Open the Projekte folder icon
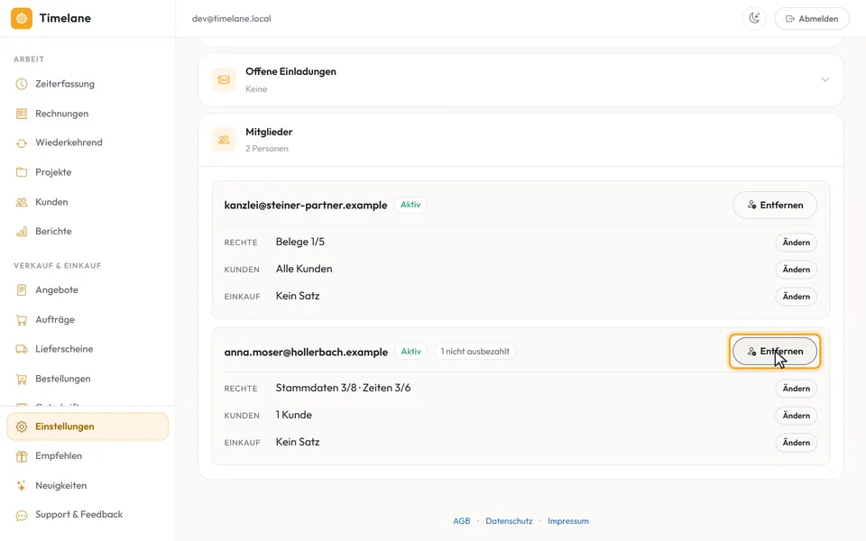The width and height of the screenshot is (866, 541). [x=22, y=172]
